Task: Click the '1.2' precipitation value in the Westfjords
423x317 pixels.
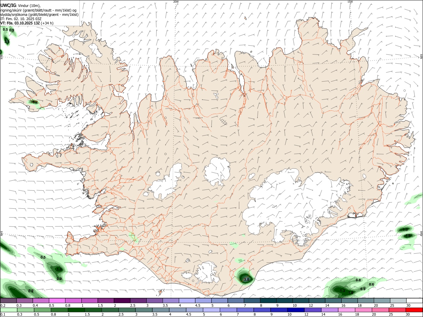Action: (x=35, y=102)
